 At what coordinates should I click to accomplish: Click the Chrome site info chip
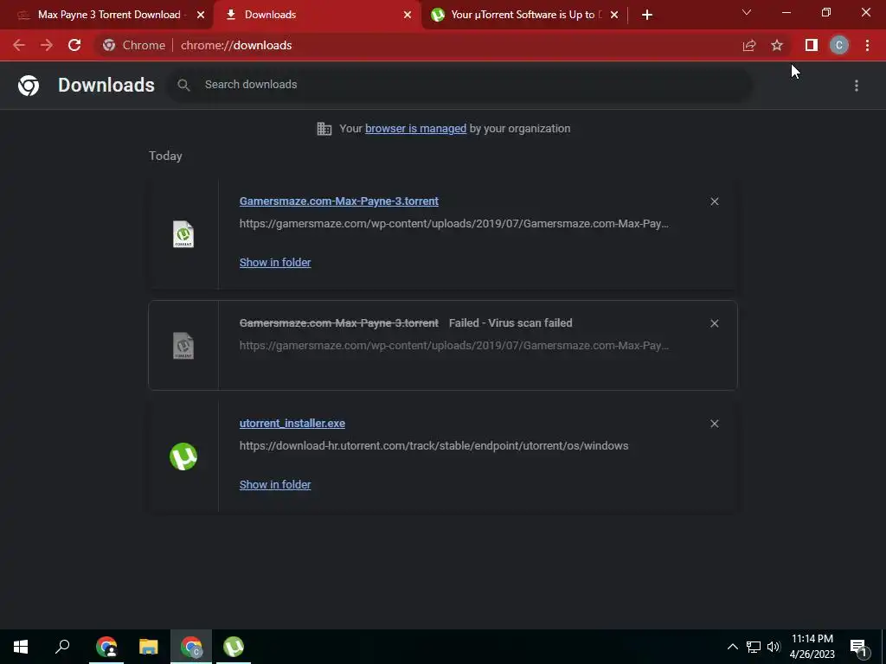[134, 45]
